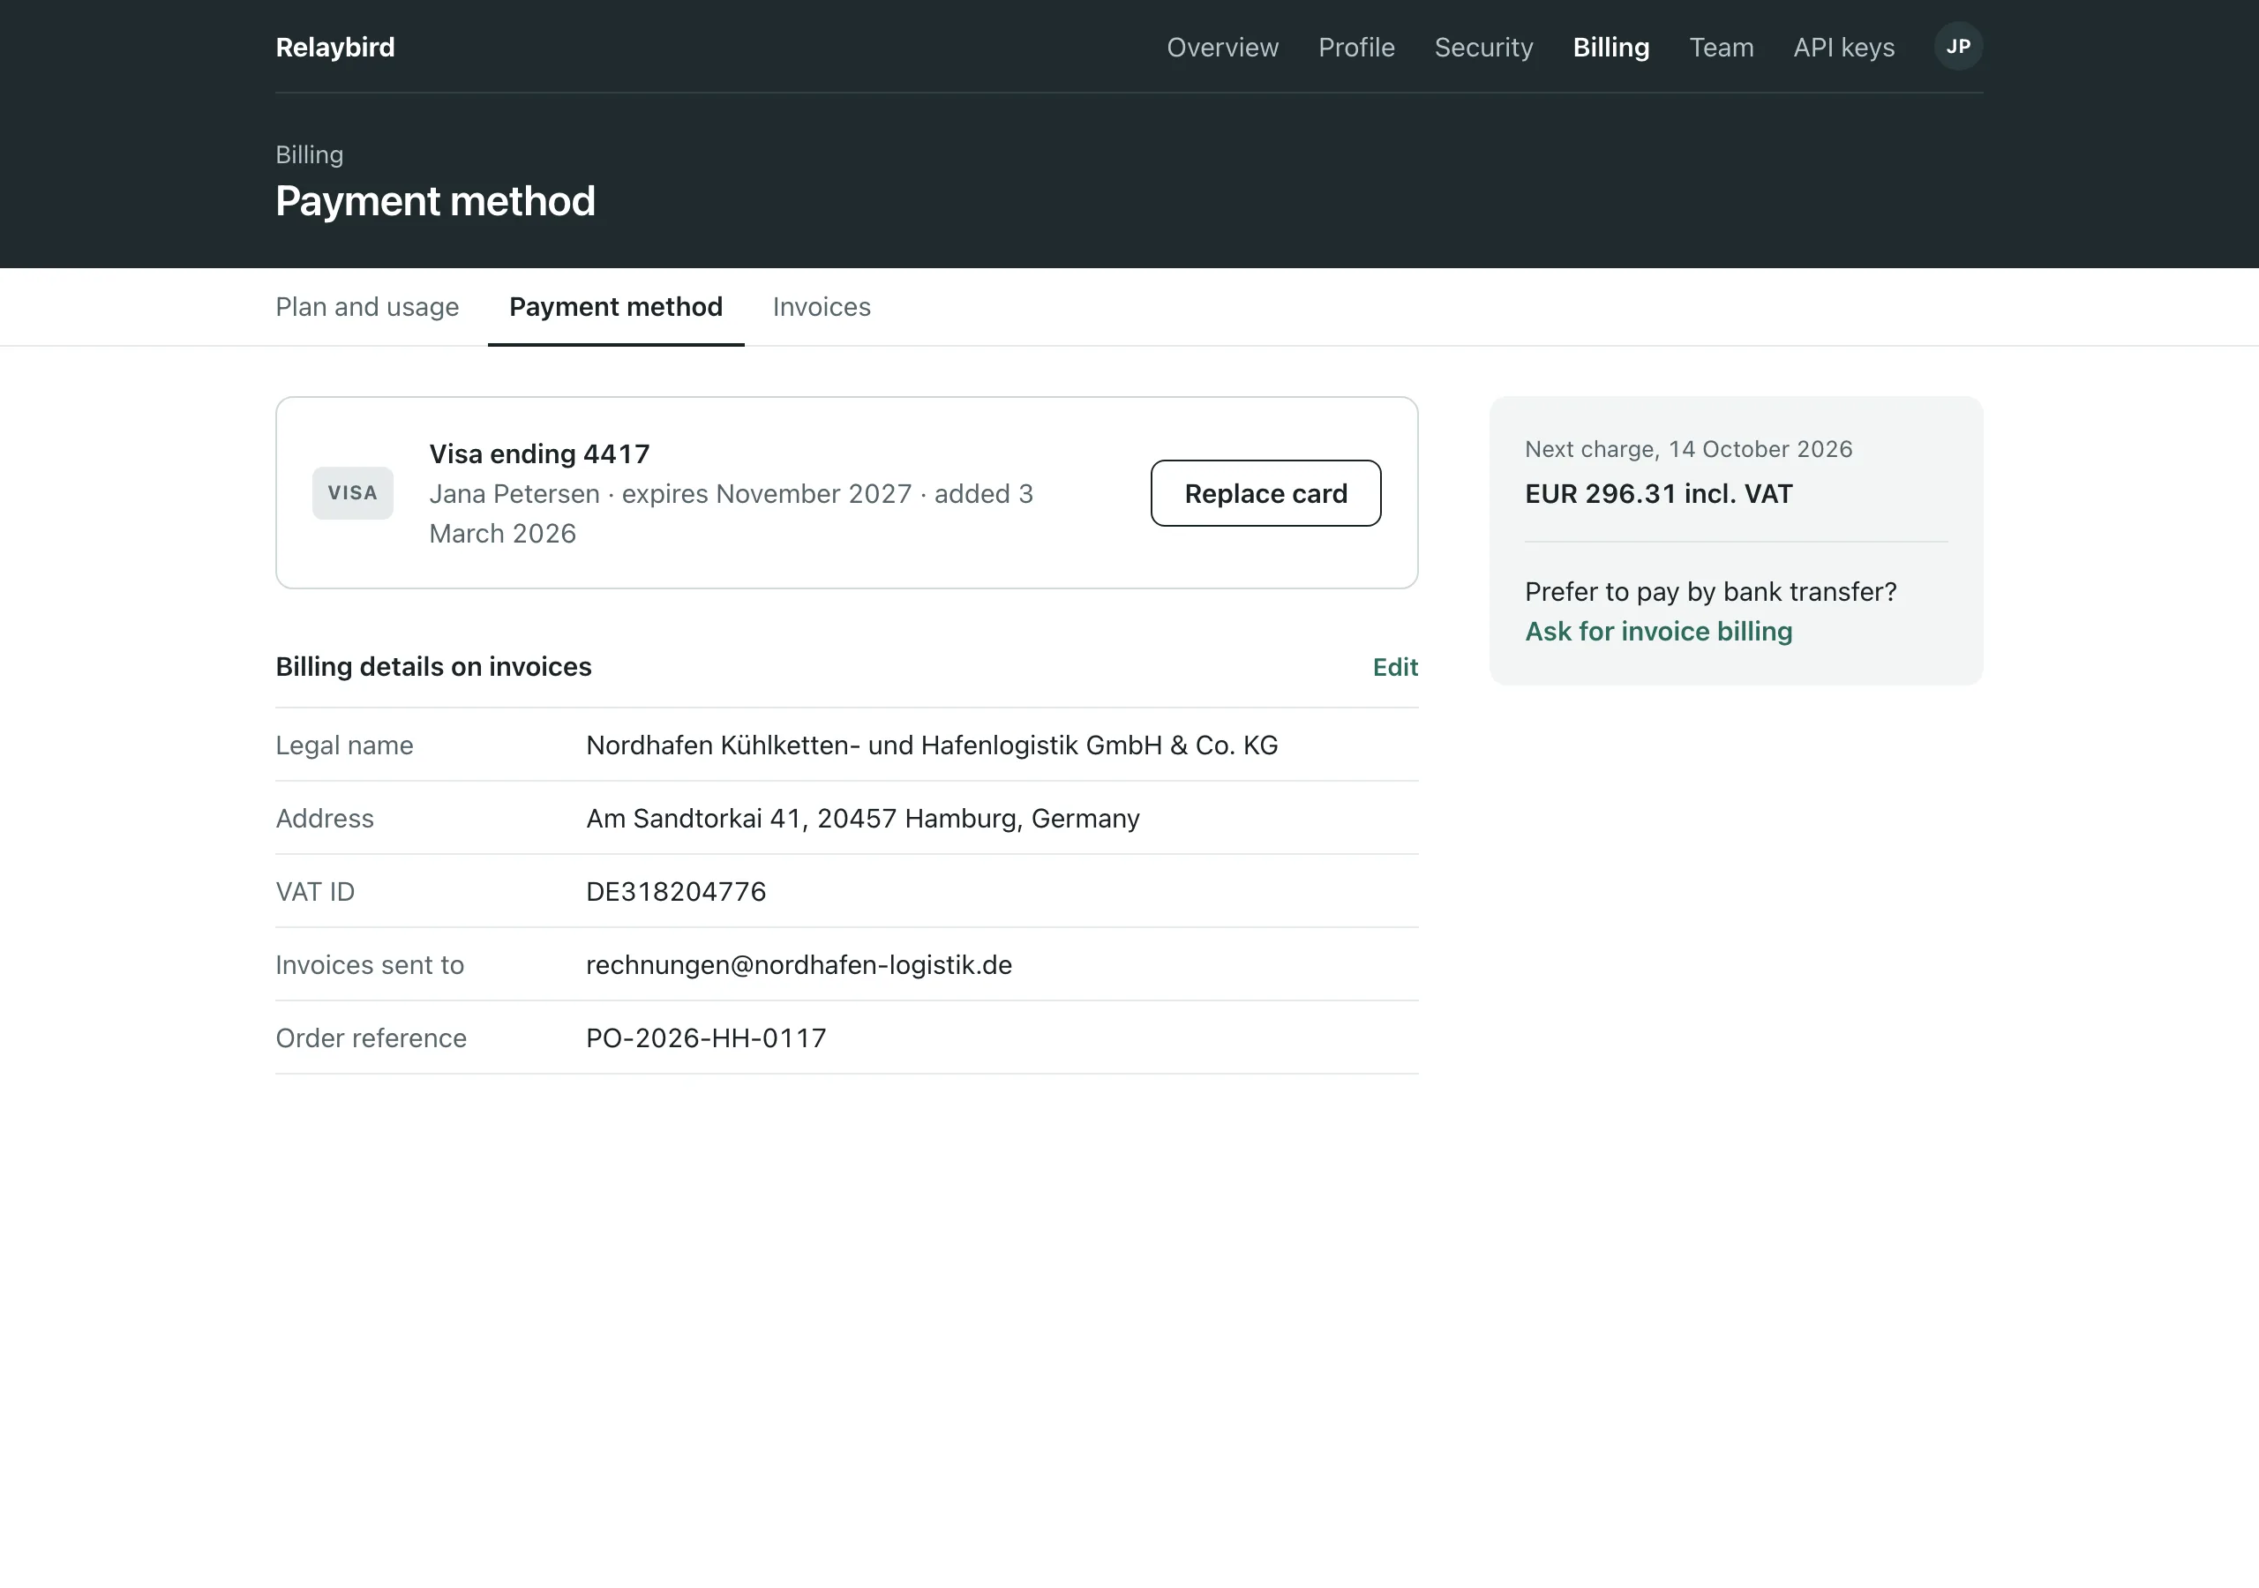Click the Prefer to pay by bank transfer text
Screen dimensions: 2259x1588
pos(1710,591)
